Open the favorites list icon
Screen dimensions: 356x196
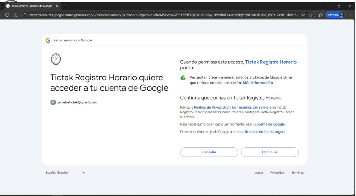320,15
